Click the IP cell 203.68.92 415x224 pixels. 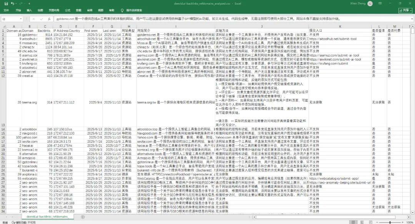(x=61, y=51)
